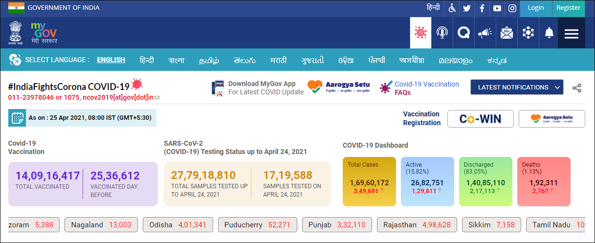Select English language option
595x243 pixels.
point(111,60)
